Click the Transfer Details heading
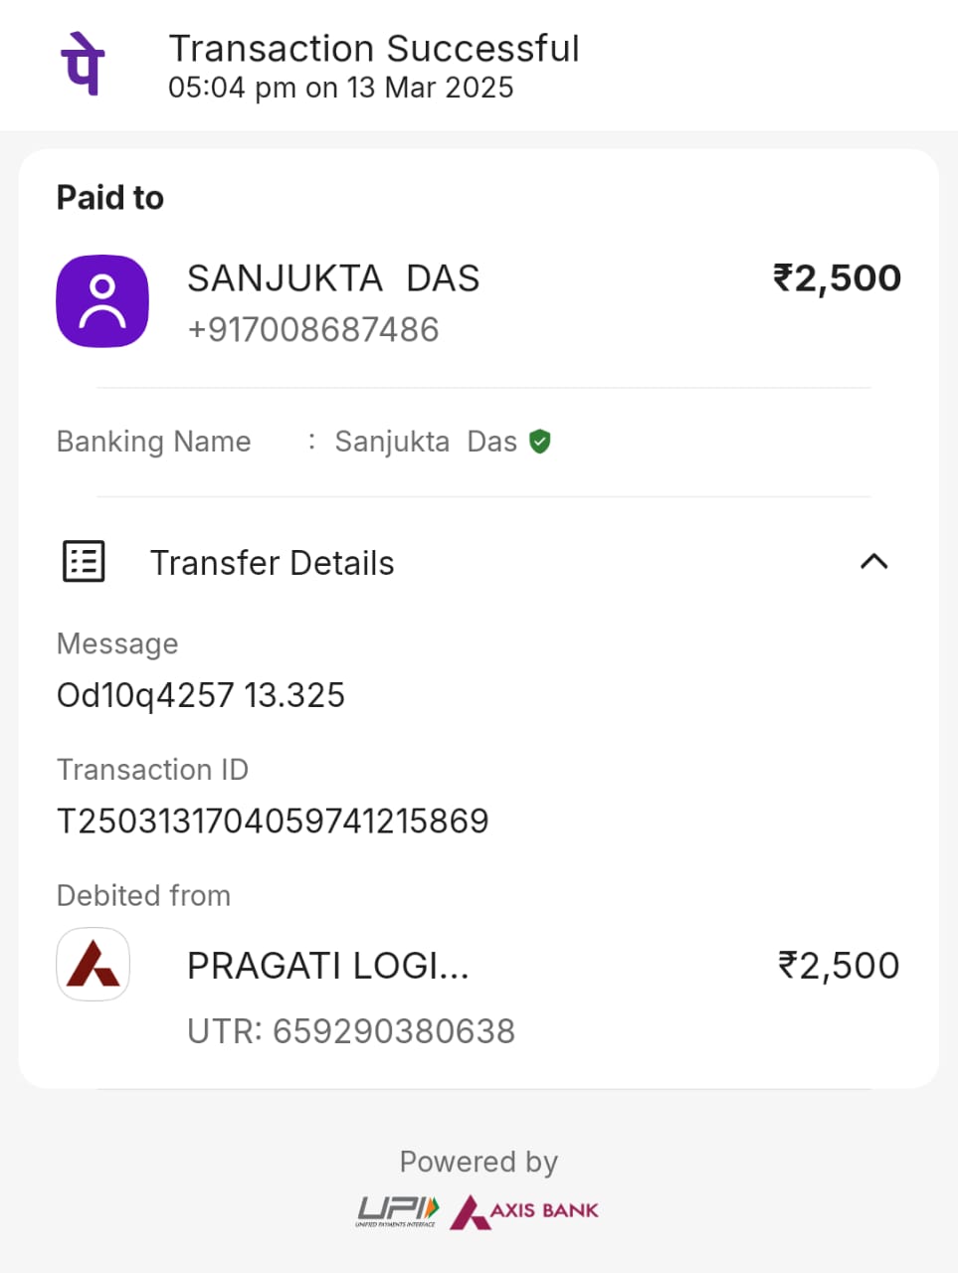958x1273 pixels. tap(272, 563)
